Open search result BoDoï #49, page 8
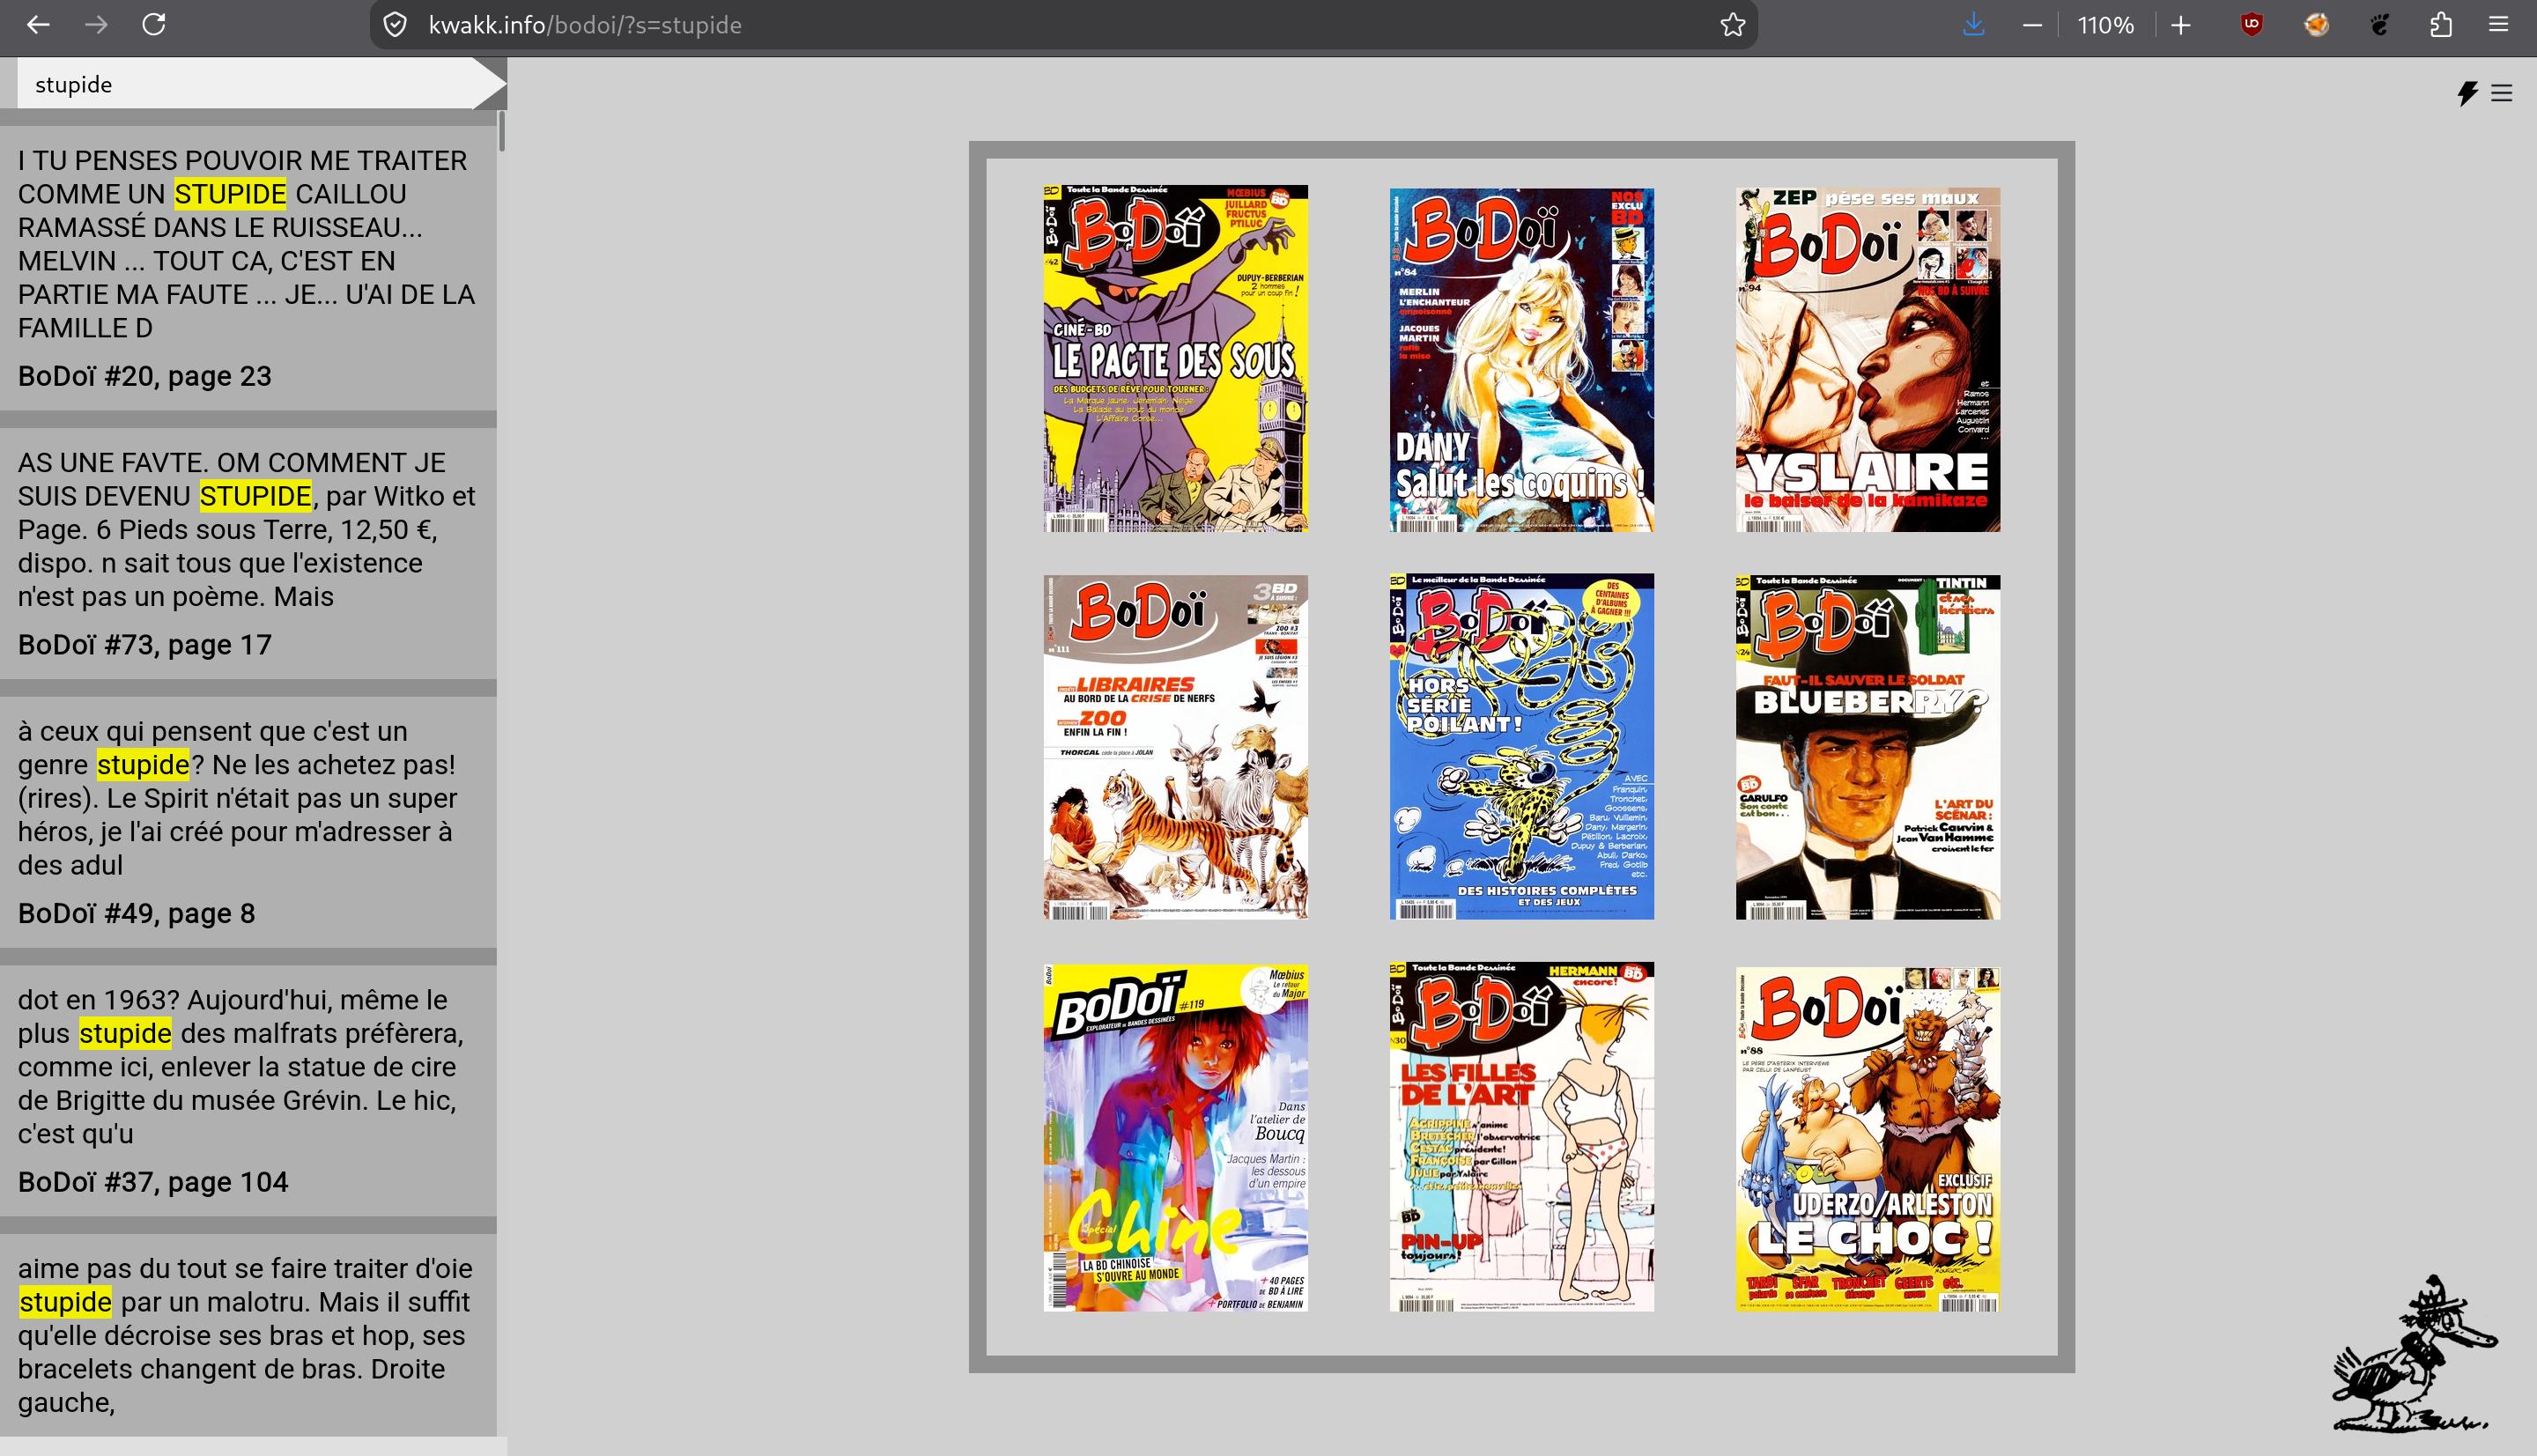This screenshot has height=1456, width=2537. point(248,822)
